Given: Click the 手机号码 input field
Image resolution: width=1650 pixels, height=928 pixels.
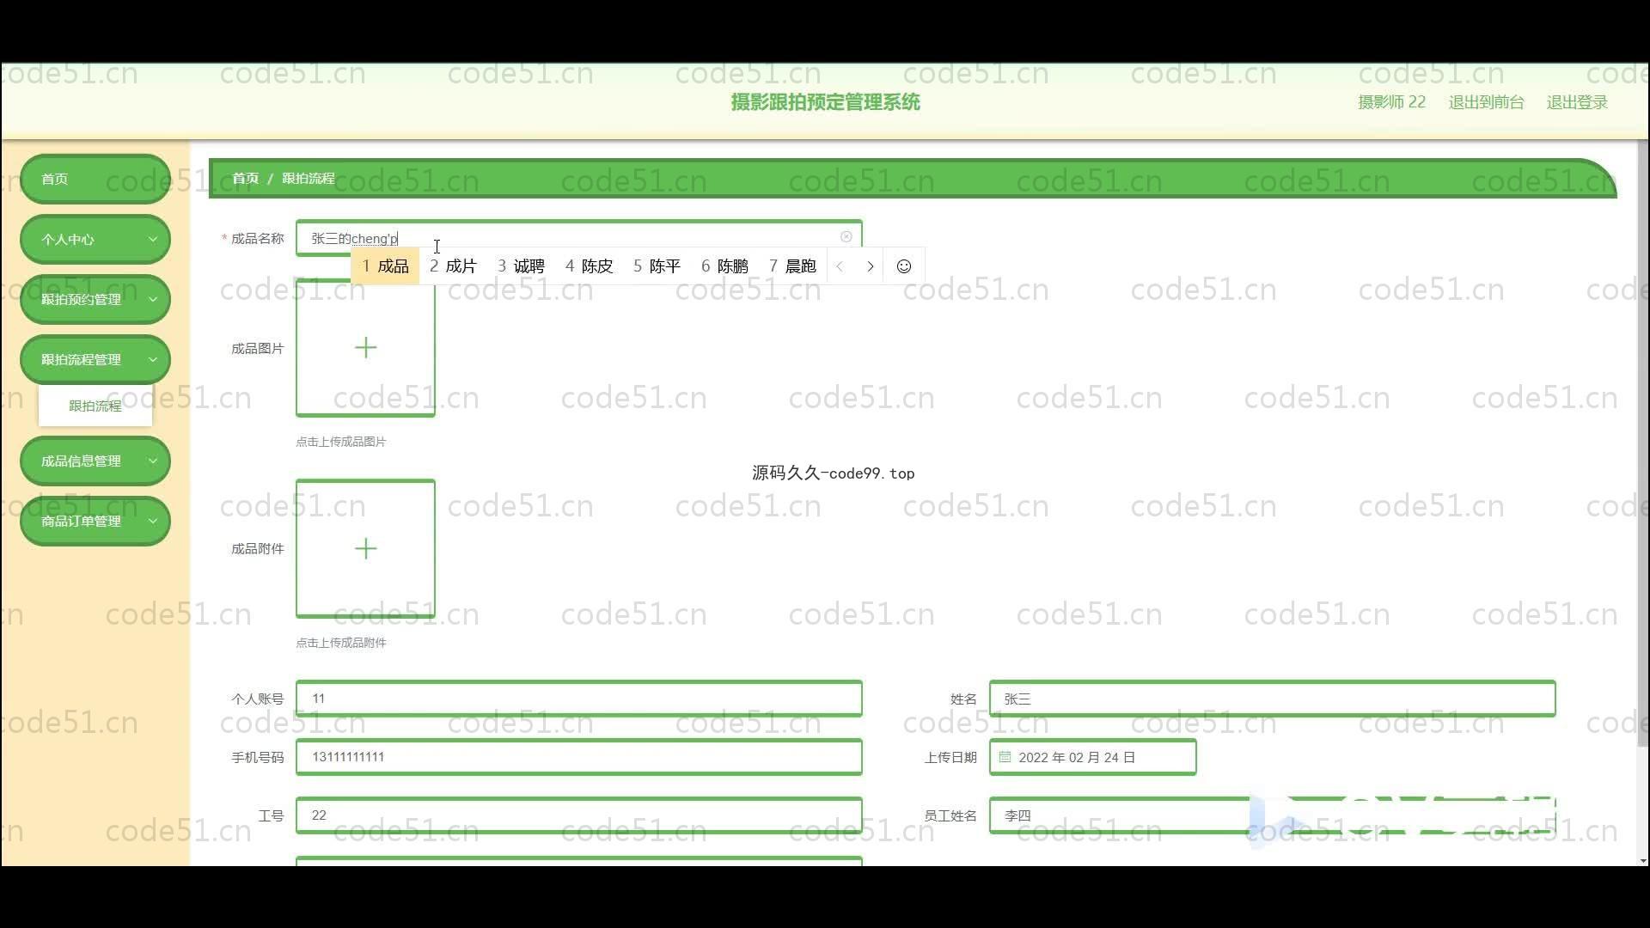Looking at the screenshot, I should click(578, 757).
